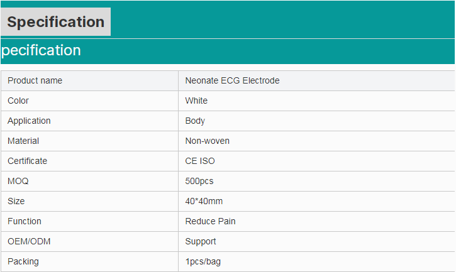Click the Size label cell

coord(16,201)
